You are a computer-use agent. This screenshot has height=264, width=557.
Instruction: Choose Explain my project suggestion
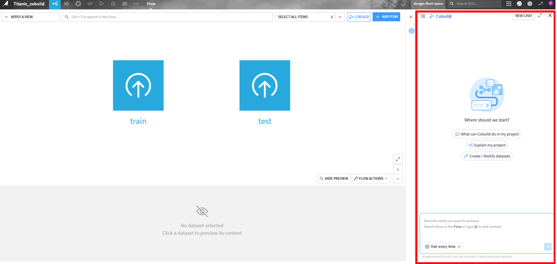pos(487,145)
